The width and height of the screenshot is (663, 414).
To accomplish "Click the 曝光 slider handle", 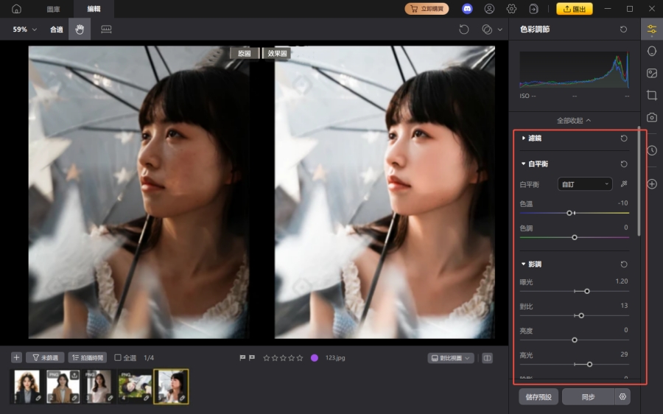I will point(586,291).
